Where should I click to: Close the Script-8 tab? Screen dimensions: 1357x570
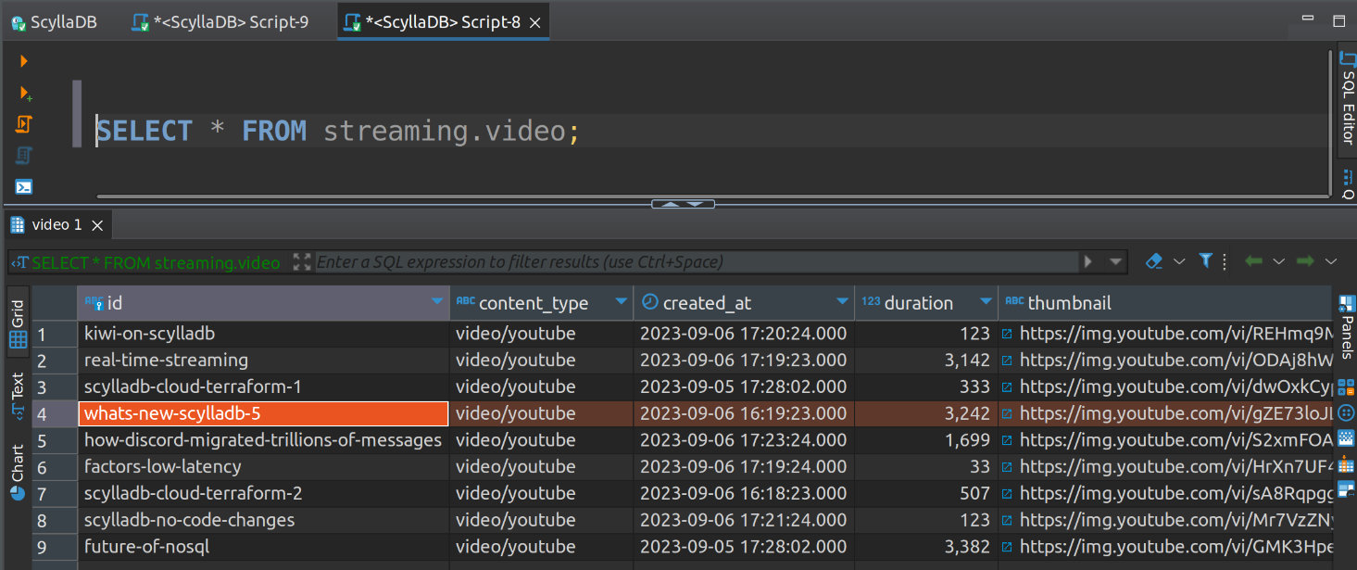tap(535, 22)
